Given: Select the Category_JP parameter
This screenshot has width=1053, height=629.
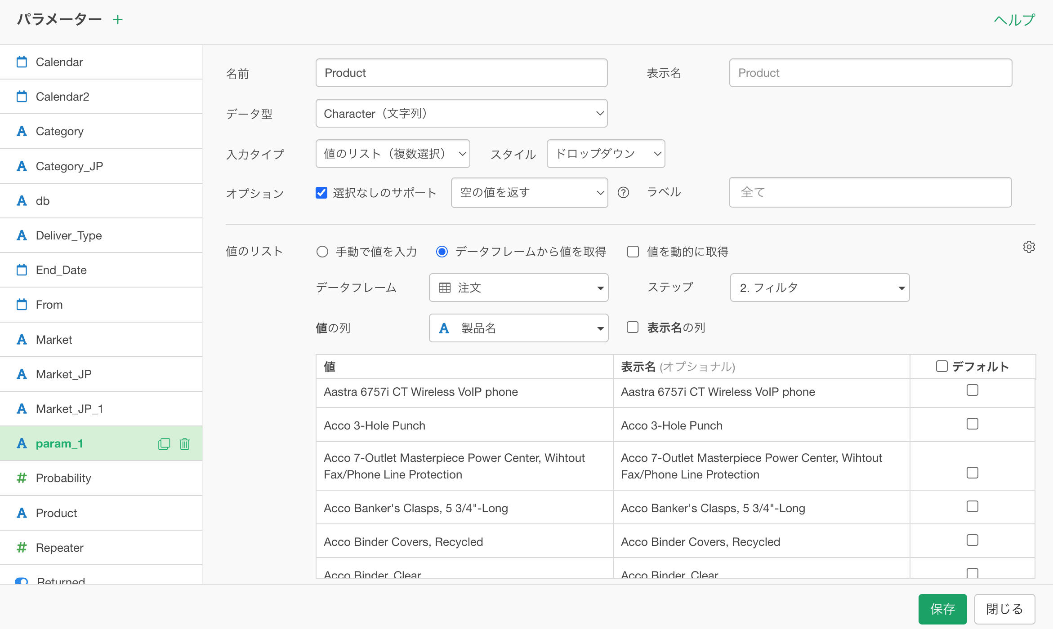Looking at the screenshot, I should tap(101, 166).
